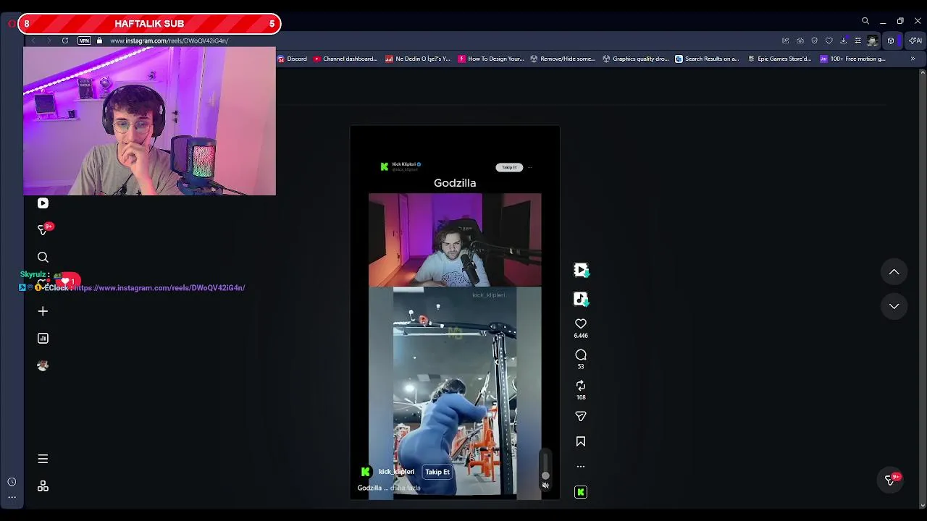Open the reel's comments showing 53
927x521 pixels.
click(x=581, y=355)
